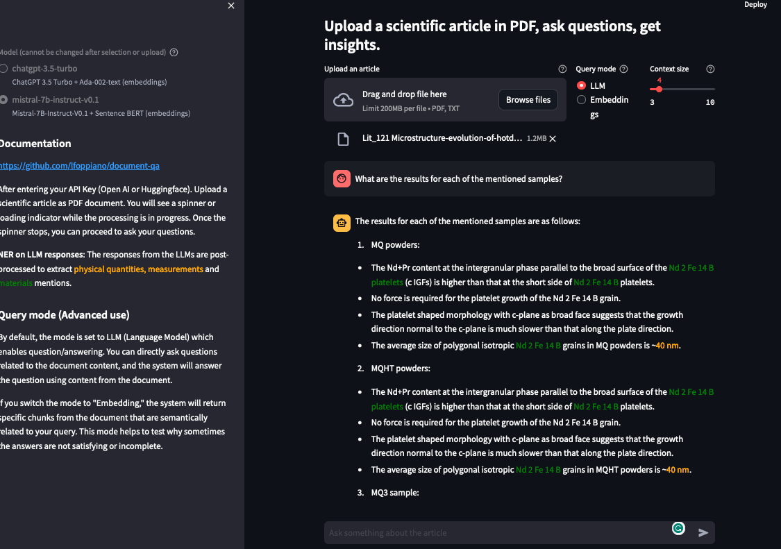The height and width of the screenshot is (549, 781).
Task: Click the document icon beside the uploaded file name
Action: 343,138
